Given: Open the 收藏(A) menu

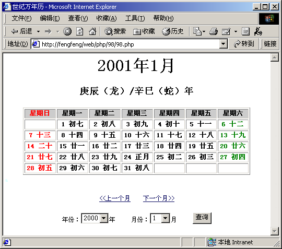Looking at the screenshot, I should [107, 18].
